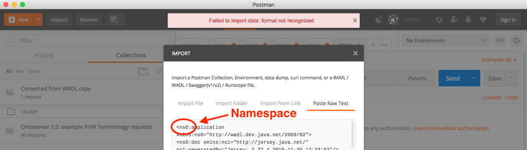
Task: Open the tab options ellipsis menu
Action: [385, 45]
